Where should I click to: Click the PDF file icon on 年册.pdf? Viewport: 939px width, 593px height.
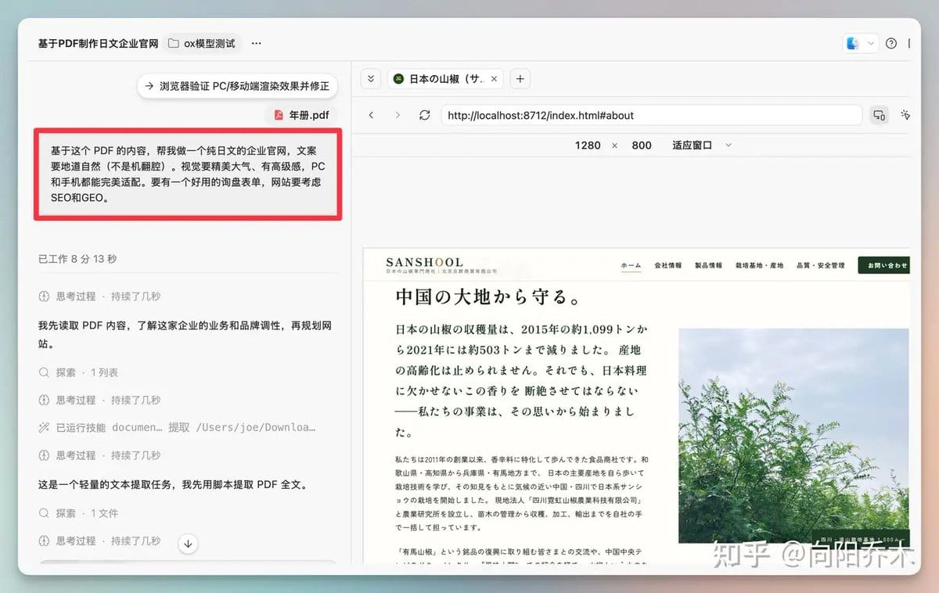[x=279, y=115]
